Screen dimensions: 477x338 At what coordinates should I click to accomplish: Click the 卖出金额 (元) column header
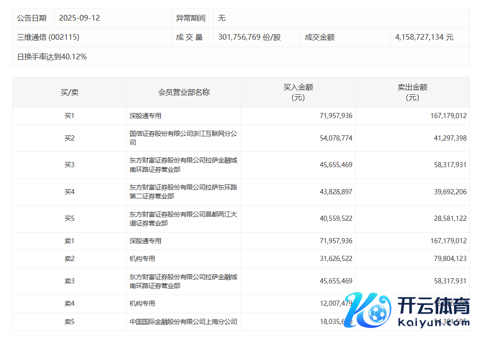click(412, 92)
